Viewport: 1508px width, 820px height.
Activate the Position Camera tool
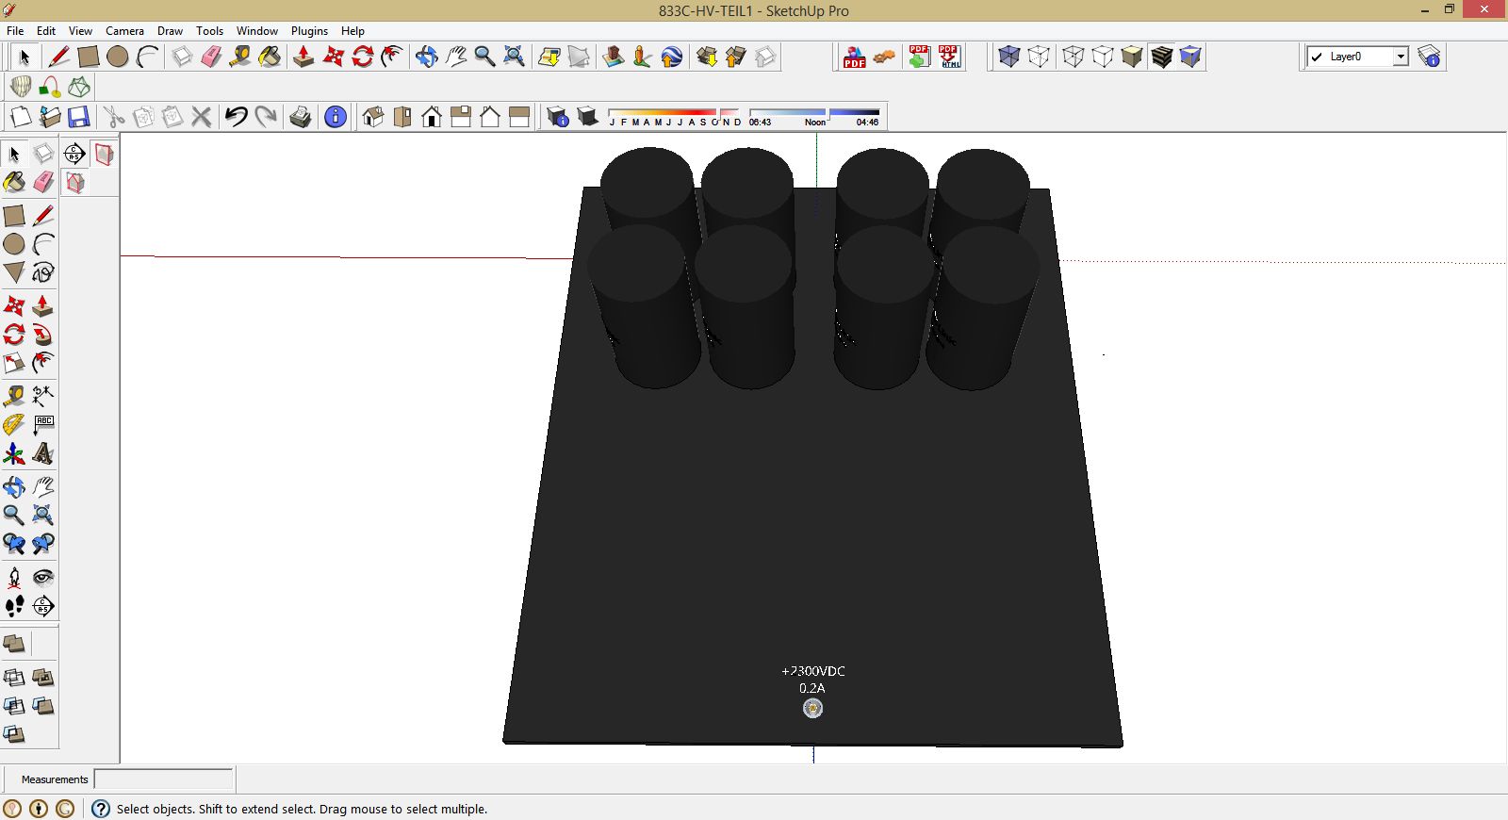coord(14,577)
